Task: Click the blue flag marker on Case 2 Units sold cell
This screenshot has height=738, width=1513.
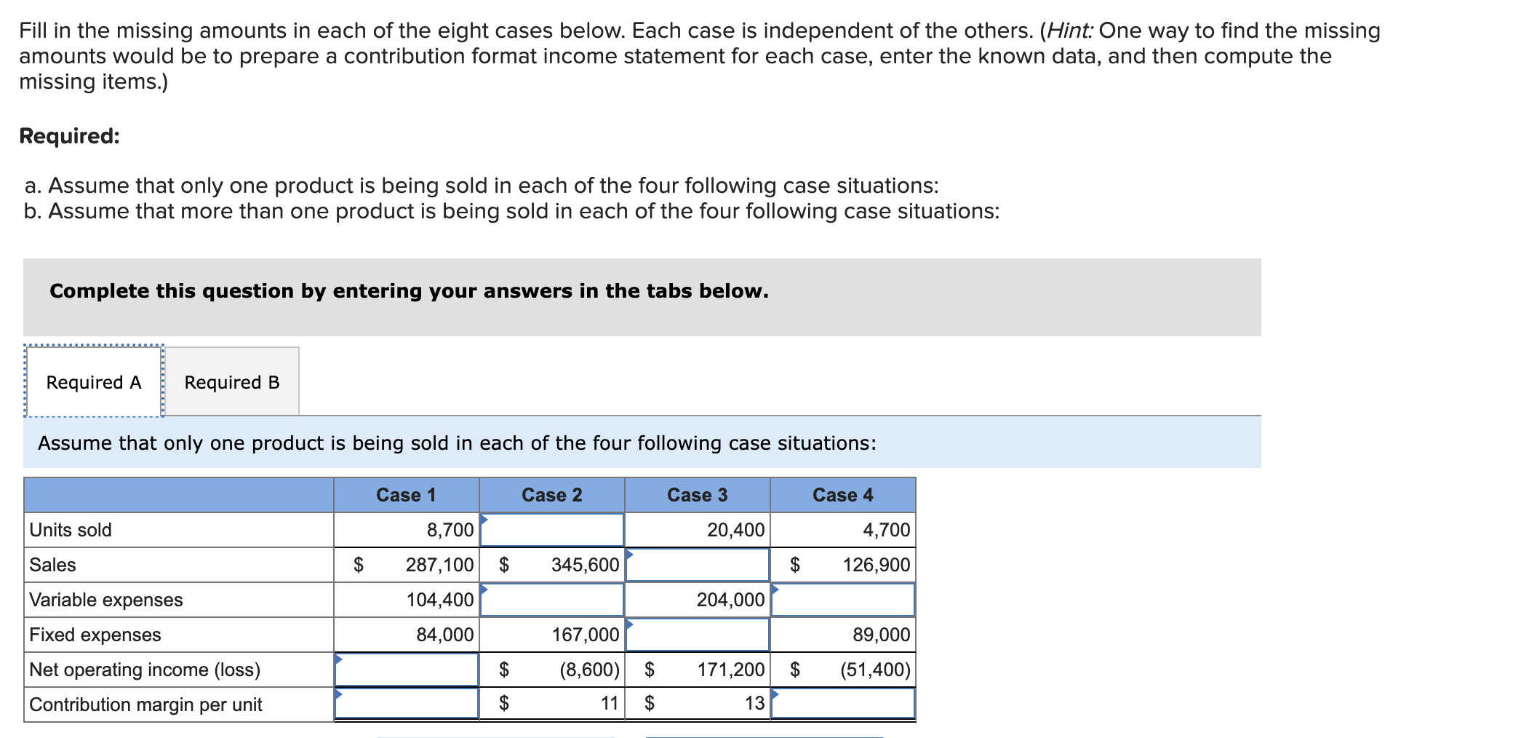Action: tap(483, 520)
